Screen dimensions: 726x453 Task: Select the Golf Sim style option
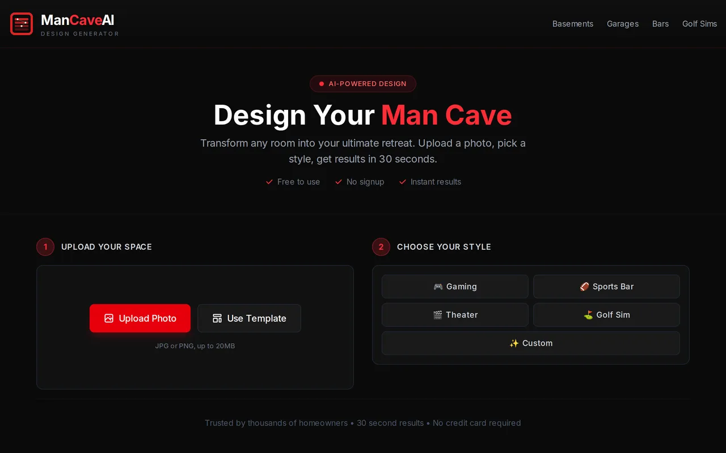tap(606, 315)
